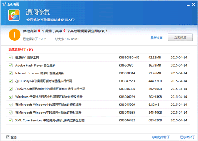Deselect the Internet Explorer cumulative update checkbox
This screenshot has height=141, width=198.
tap(10, 73)
